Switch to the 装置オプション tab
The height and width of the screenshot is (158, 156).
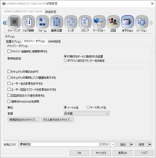(14, 42)
